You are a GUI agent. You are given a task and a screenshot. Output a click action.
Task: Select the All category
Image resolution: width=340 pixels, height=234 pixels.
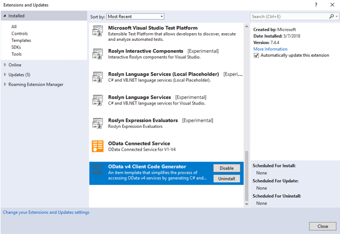click(x=14, y=27)
